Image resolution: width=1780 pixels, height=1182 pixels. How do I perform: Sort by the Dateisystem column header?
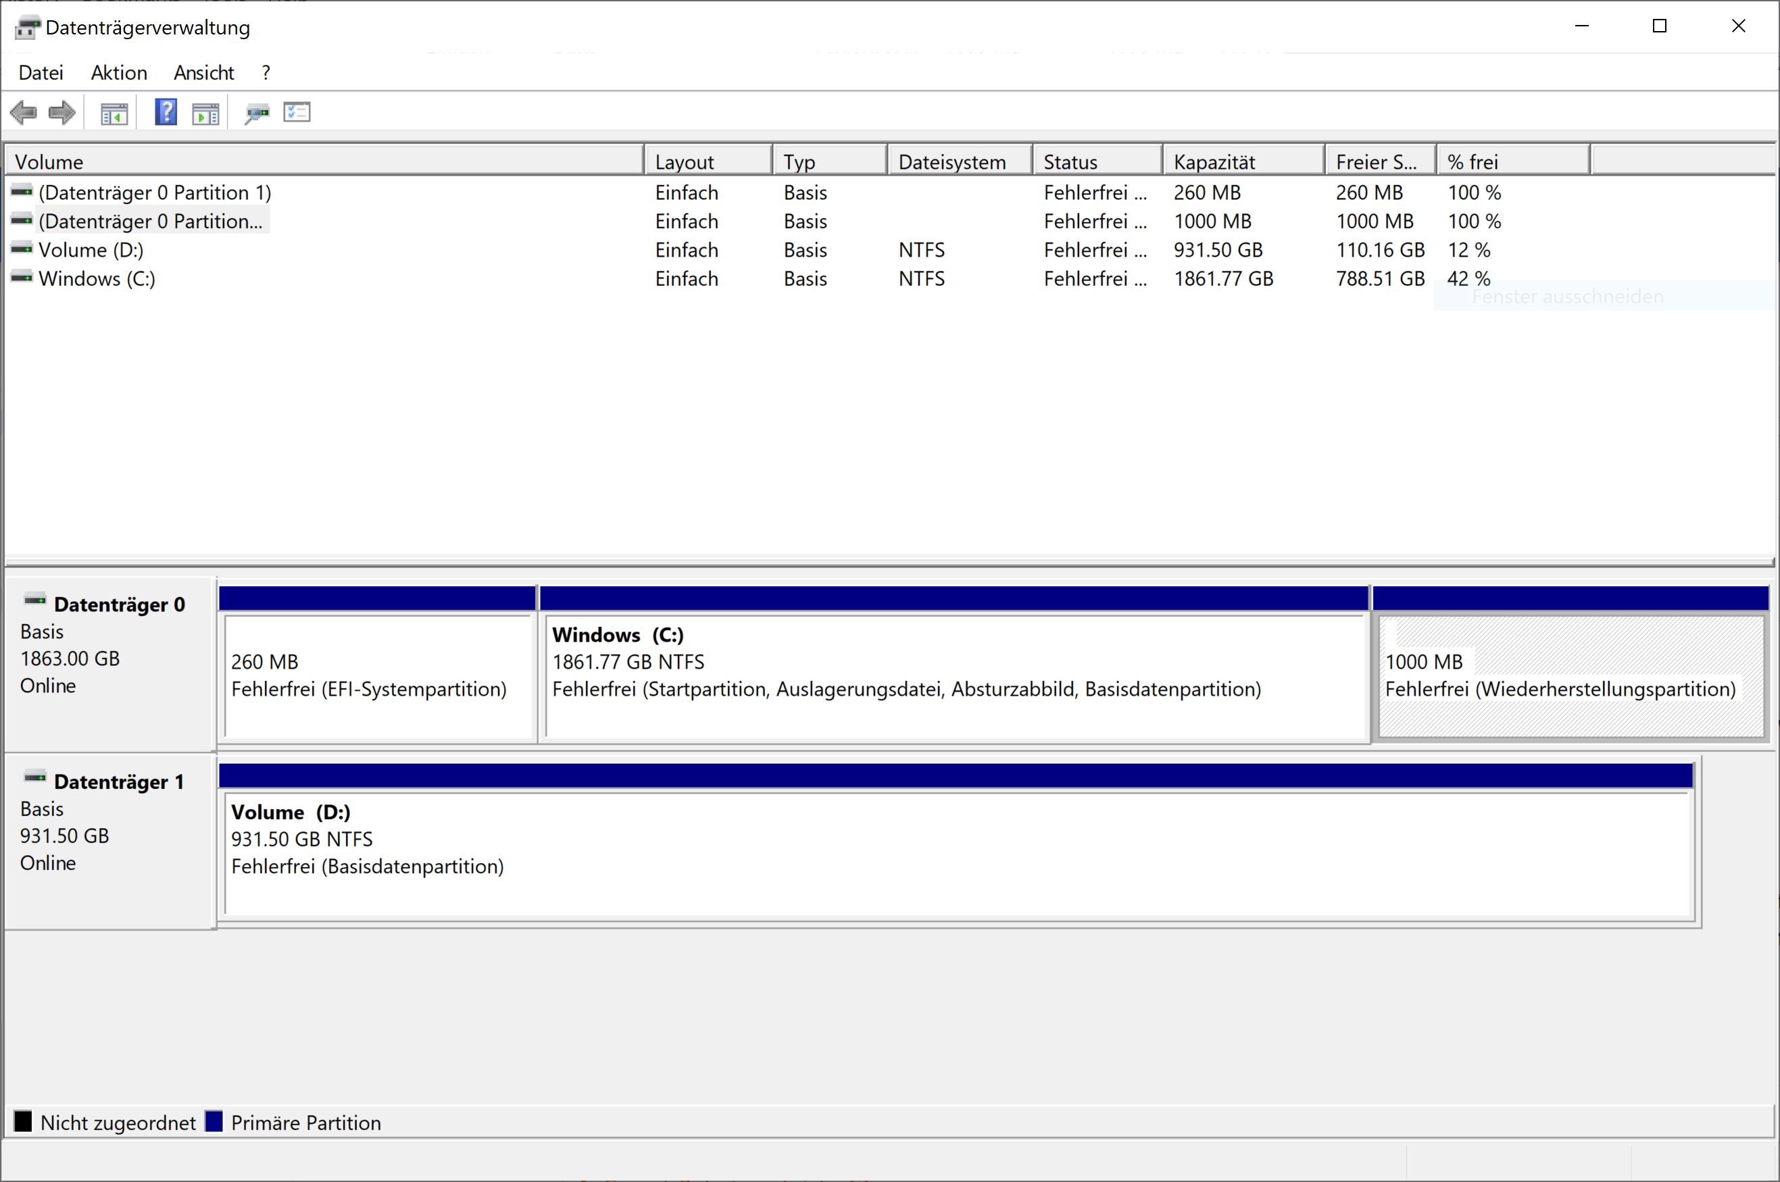960,161
